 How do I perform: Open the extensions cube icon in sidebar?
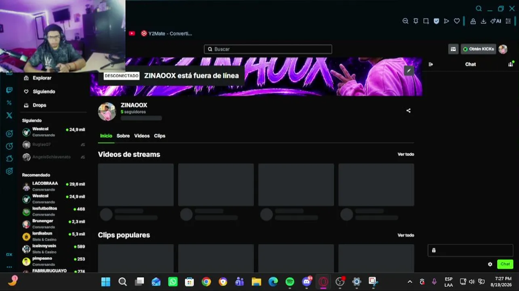(x=9, y=158)
